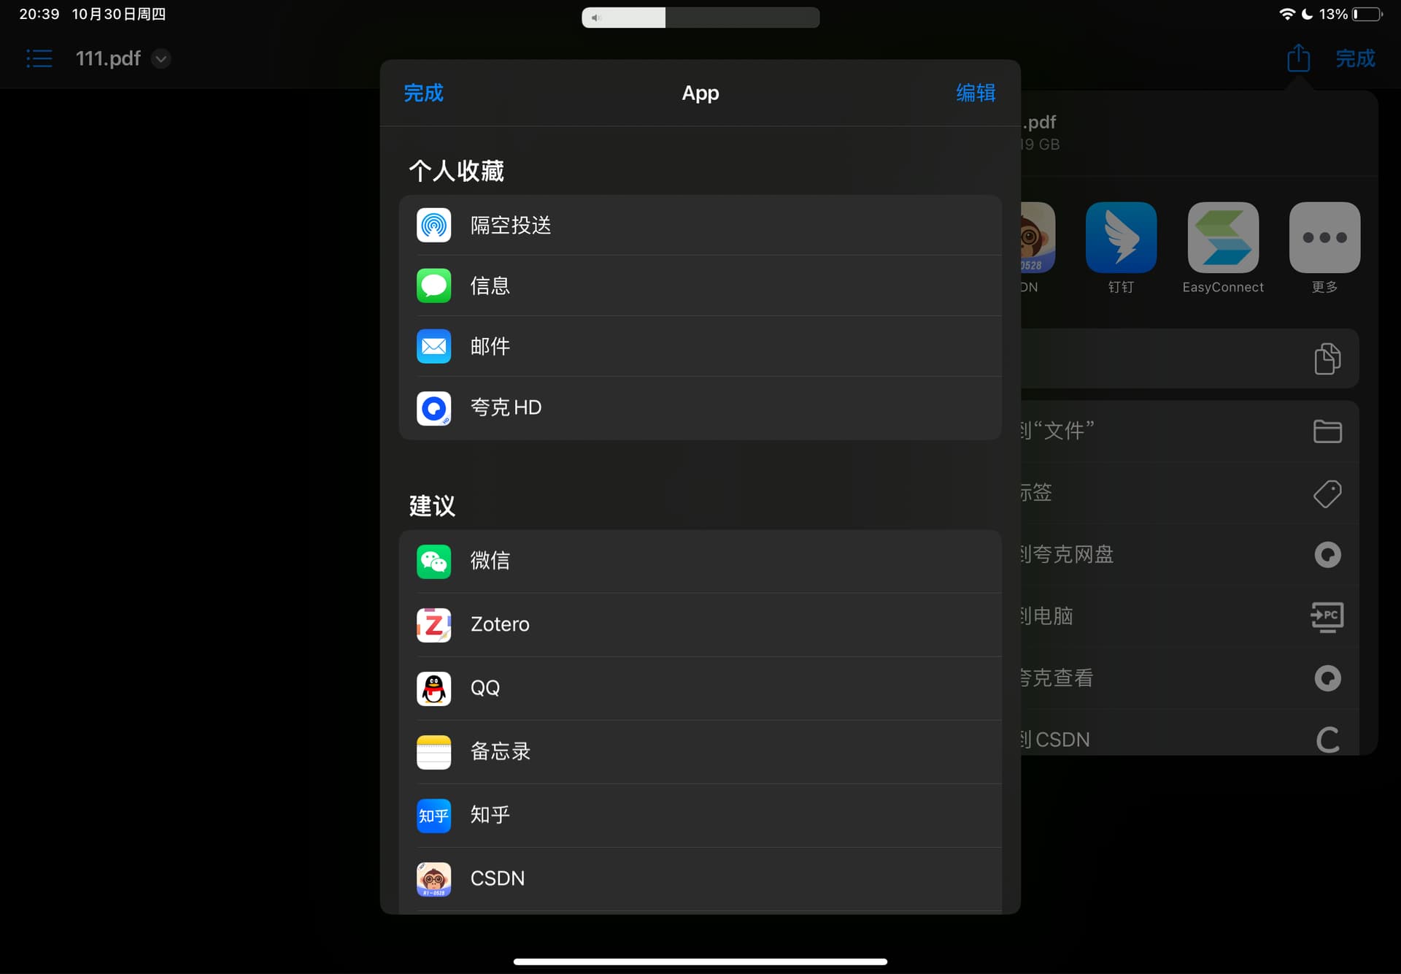
Task: Tap 编辑 to edit the app list
Action: (976, 93)
